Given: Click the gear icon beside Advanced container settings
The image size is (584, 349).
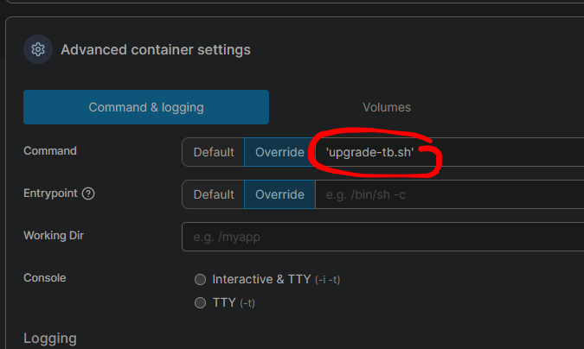Looking at the screenshot, I should coord(38,49).
